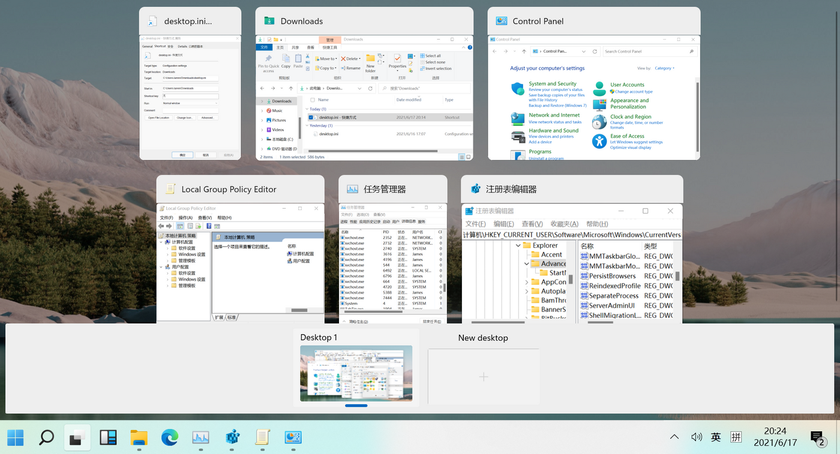
Task: Switch input mode 英 indicator
Action: coord(716,437)
